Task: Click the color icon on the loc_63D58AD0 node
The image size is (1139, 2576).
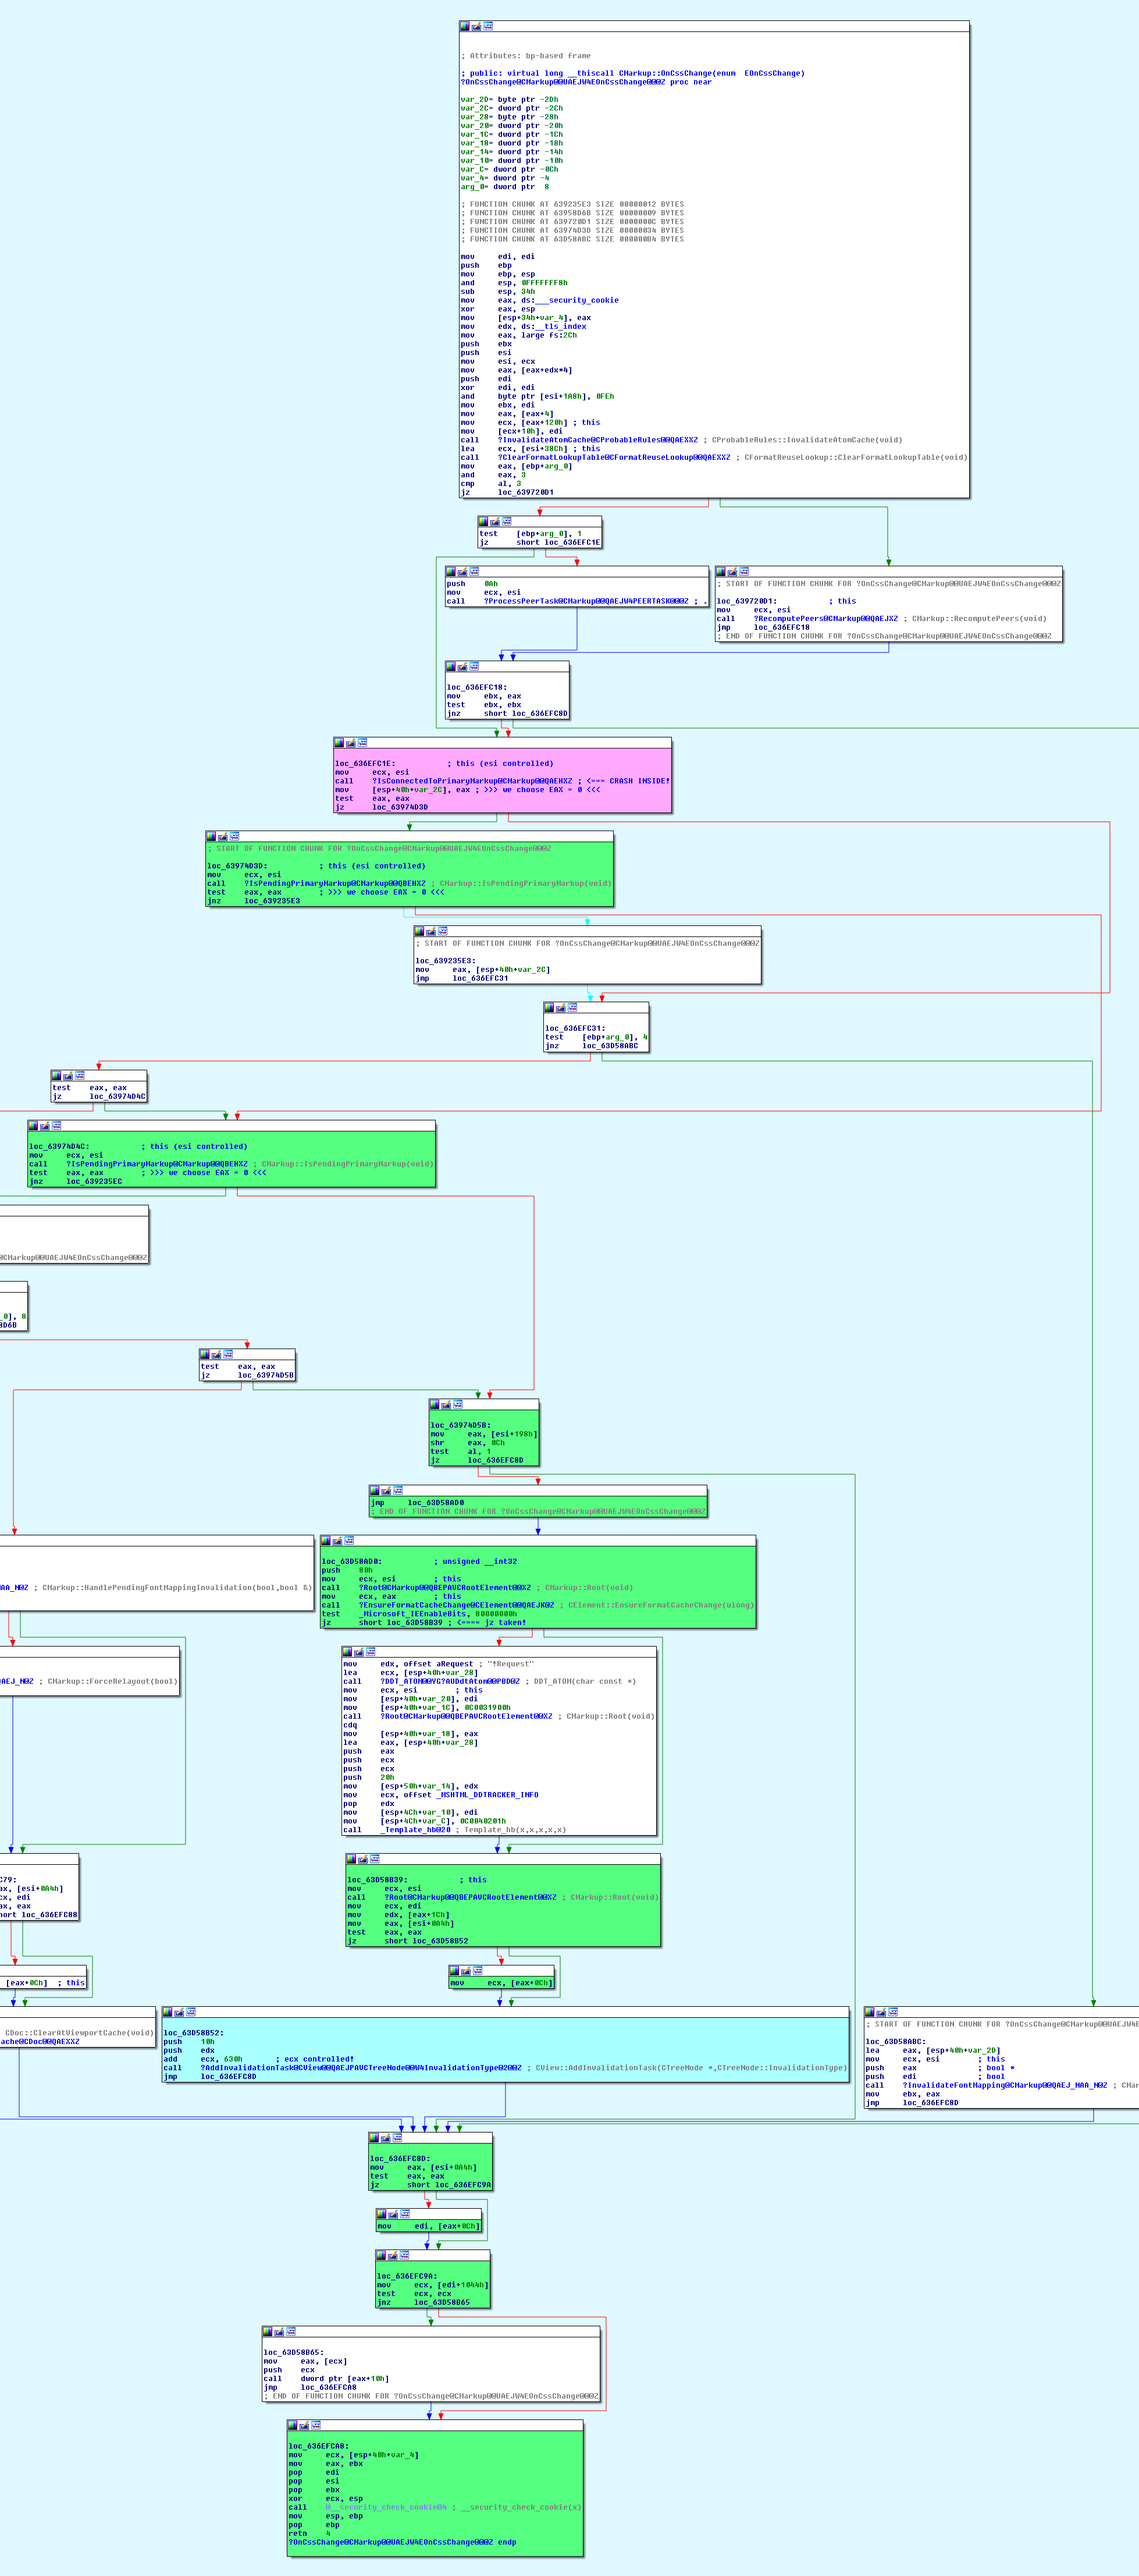Action: click(x=327, y=1541)
